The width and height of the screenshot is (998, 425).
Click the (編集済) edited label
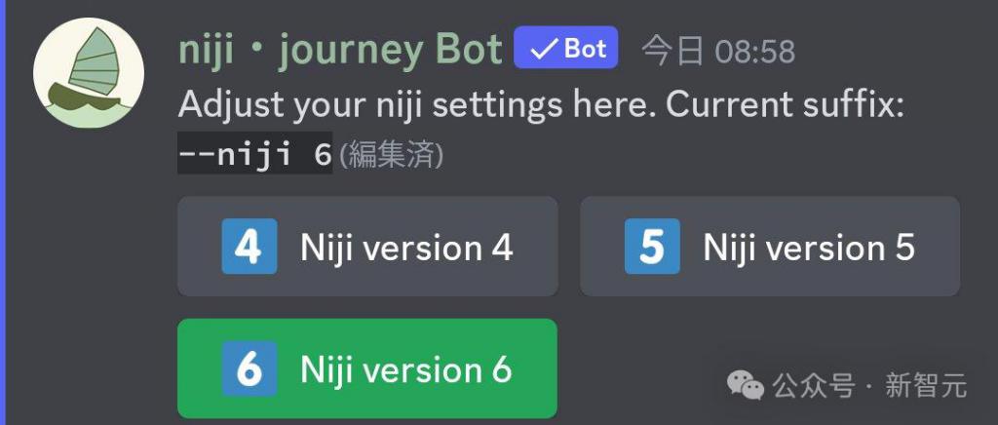[390, 156]
